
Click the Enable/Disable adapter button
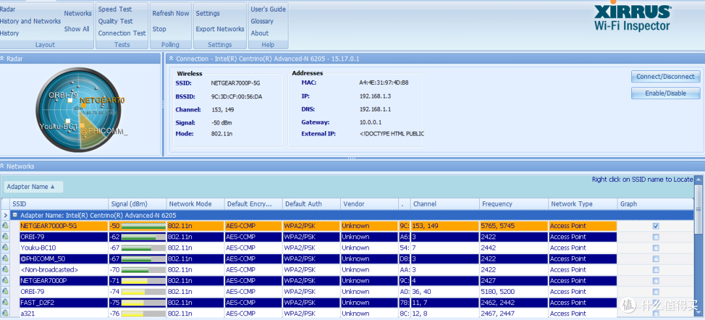tap(665, 93)
